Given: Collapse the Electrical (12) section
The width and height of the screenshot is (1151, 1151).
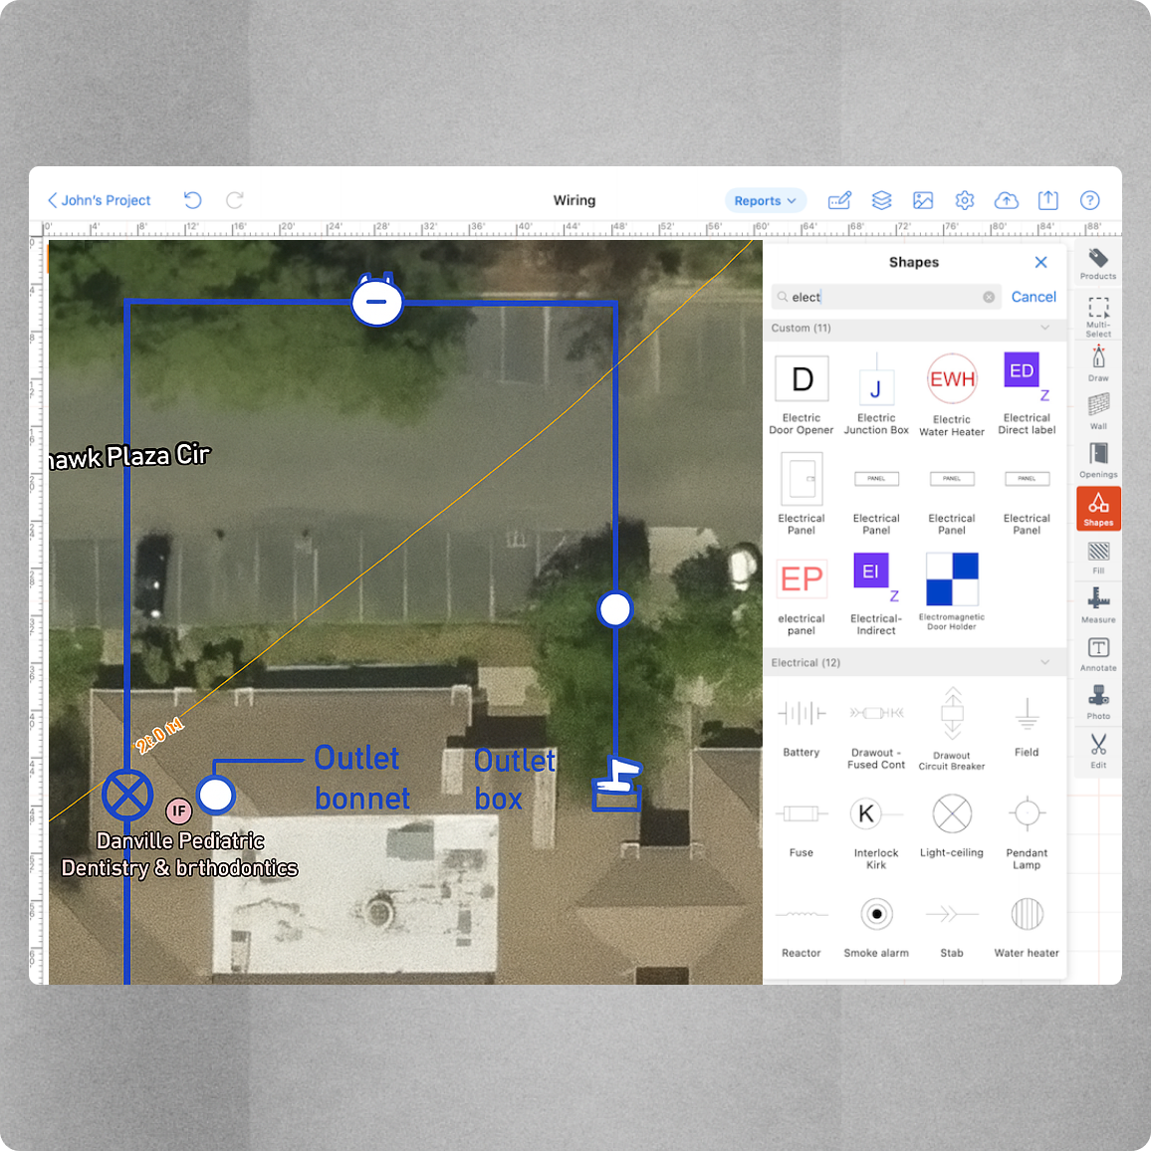Looking at the screenshot, I should click(1044, 662).
